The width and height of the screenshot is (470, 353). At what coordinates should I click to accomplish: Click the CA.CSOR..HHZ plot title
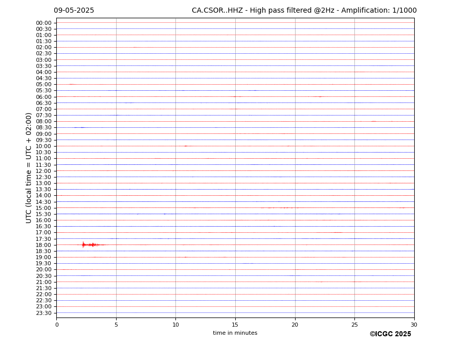tap(304, 11)
